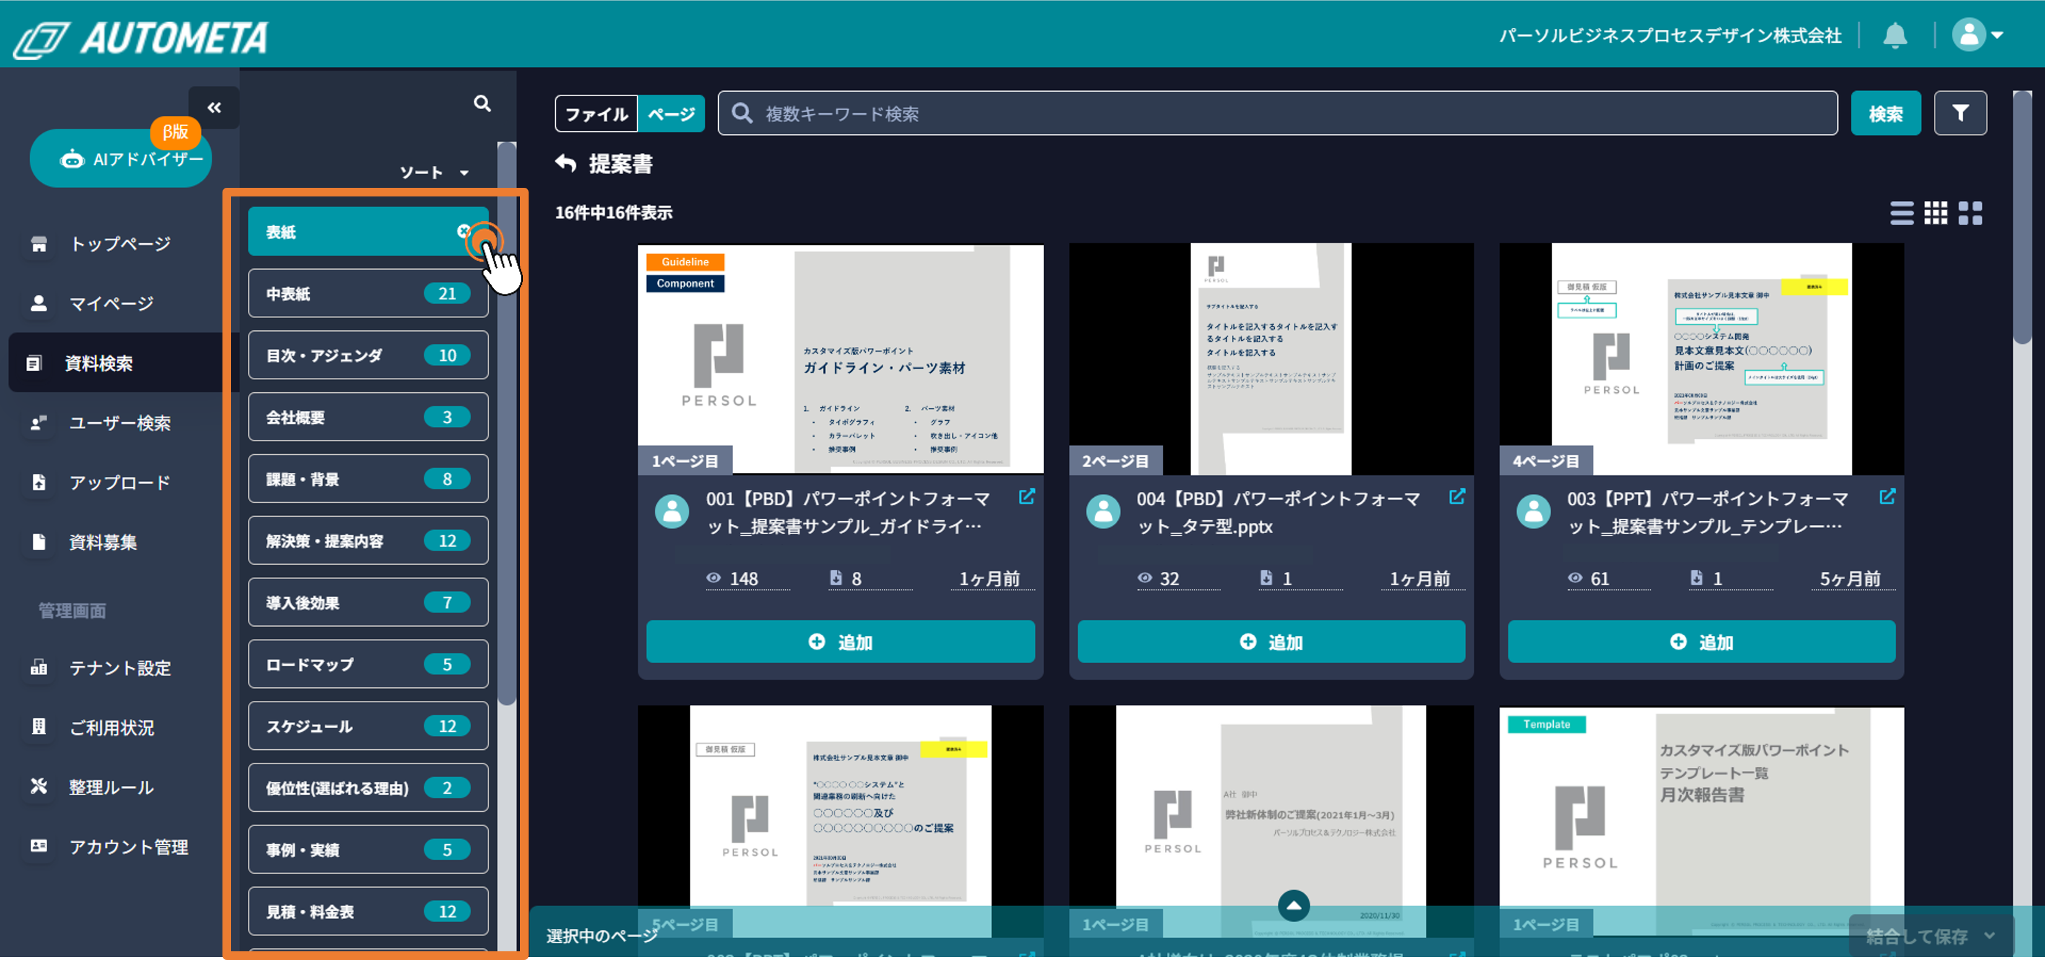2045x960 pixels.
Task: Switch to list view icon
Action: [1901, 213]
